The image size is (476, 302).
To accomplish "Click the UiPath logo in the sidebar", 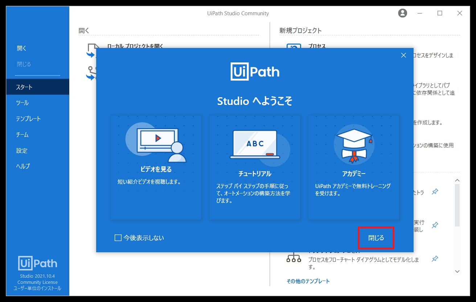I will point(38,263).
